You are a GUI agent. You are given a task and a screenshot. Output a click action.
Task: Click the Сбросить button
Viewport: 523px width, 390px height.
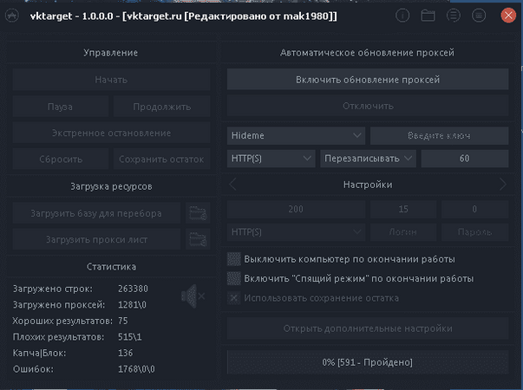(x=61, y=159)
